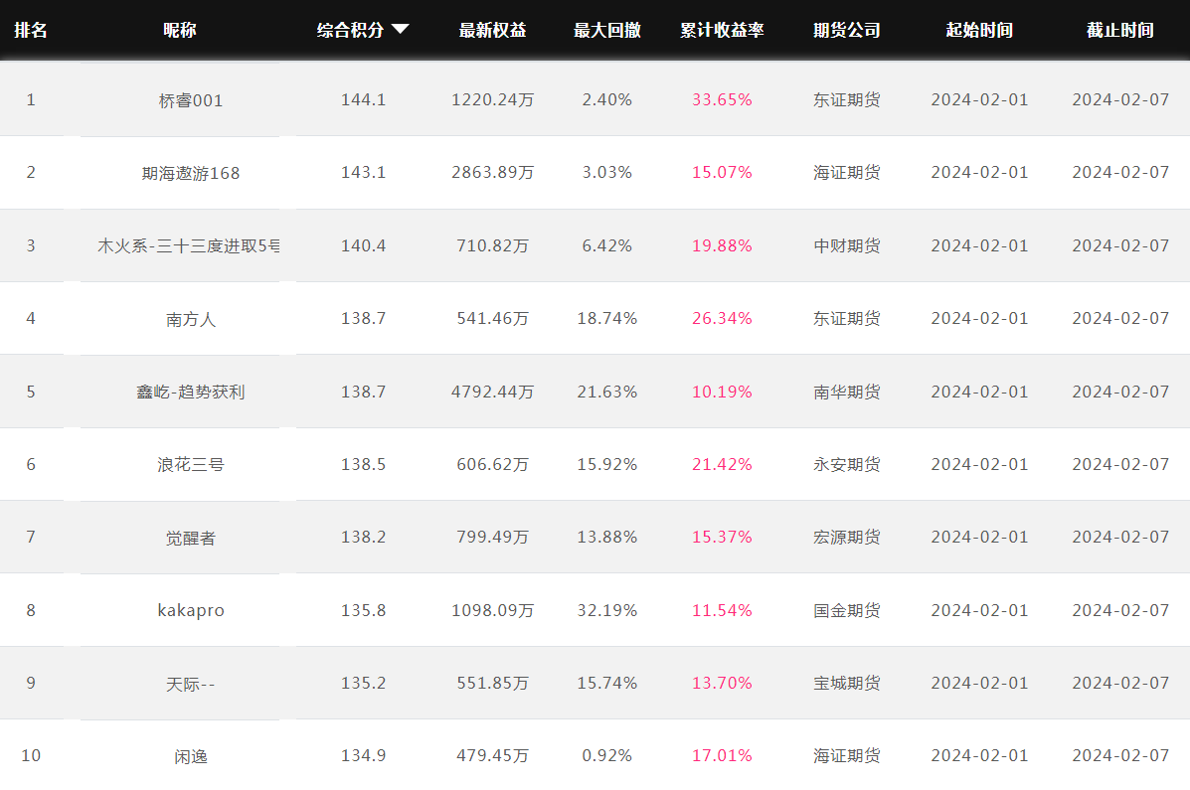Click the return rate 17.01%
Viewport: 1190px width, 790px height.
pos(722,756)
